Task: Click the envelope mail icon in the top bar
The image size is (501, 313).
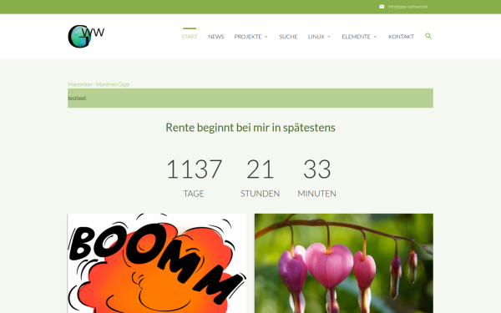Action: [x=382, y=7]
